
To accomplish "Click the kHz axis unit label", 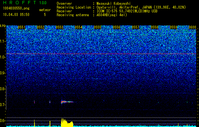I will pos(3,26).
